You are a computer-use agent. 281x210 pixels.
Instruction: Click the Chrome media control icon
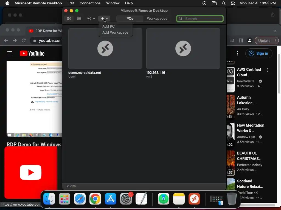(232, 40)
